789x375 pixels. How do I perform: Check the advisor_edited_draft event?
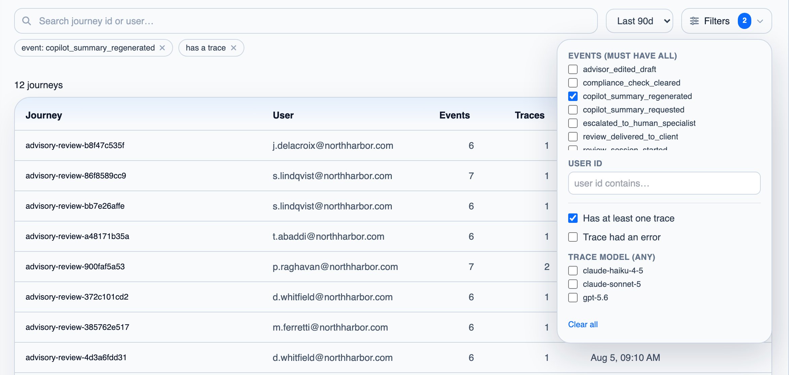pyautogui.click(x=573, y=69)
